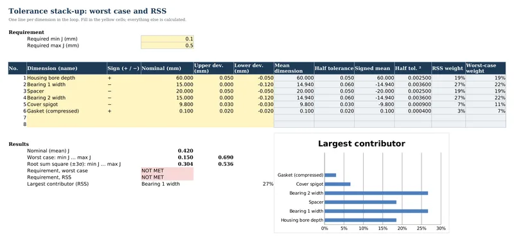Click the 'Lower dev. (mm)' column header
This screenshot has width=514, height=241.
pyautogui.click(x=253, y=68)
